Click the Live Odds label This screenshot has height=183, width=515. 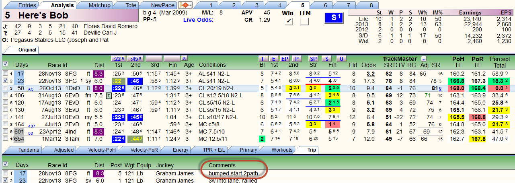pyautogui.click(x=198, y=19)
